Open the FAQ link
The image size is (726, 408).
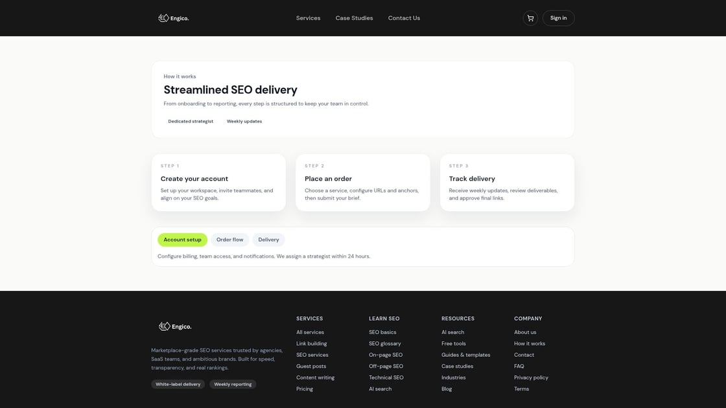[519, 365]
